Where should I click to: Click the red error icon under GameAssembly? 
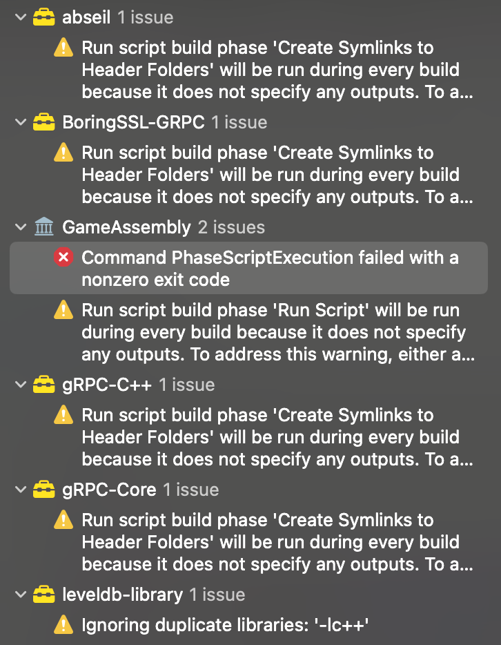pyautogui.click(x=63, y=258)
